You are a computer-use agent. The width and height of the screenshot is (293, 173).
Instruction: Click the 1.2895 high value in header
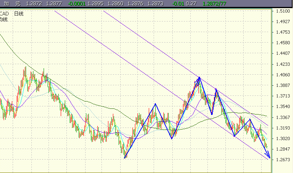(x=95, y=4)
